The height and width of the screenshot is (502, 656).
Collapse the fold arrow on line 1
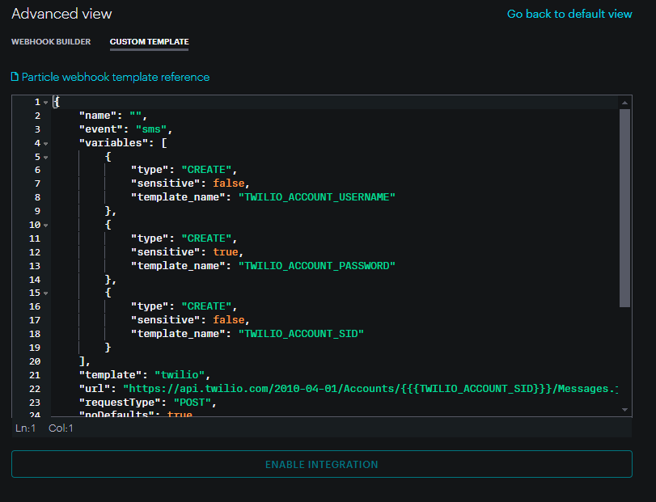point(45,103)
